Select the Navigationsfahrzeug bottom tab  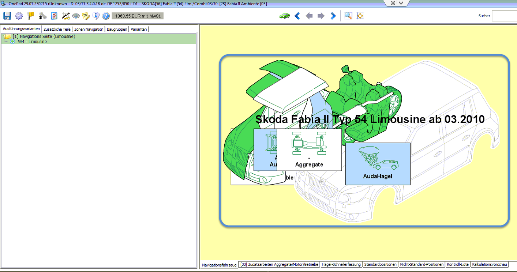[219, 265]
